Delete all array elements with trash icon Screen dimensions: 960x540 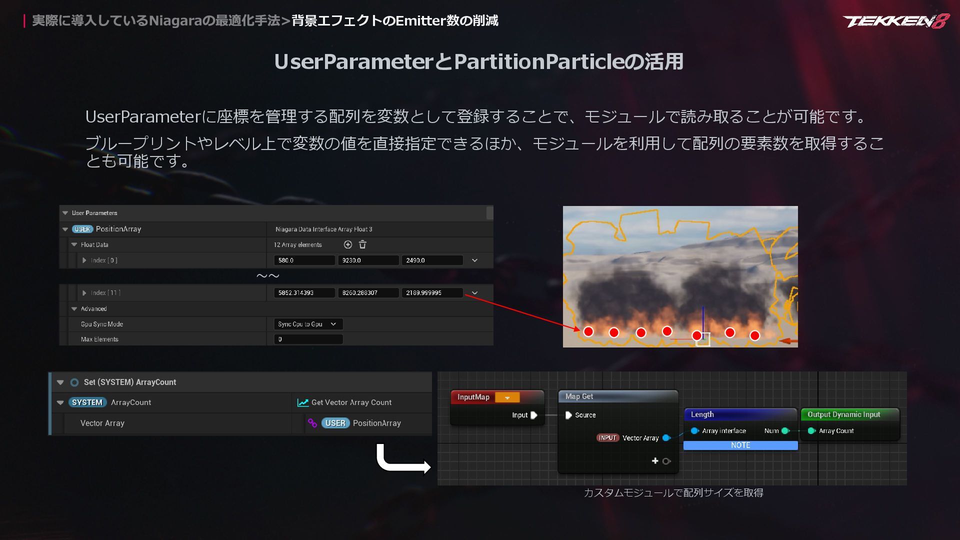click(x=362, y=244)
